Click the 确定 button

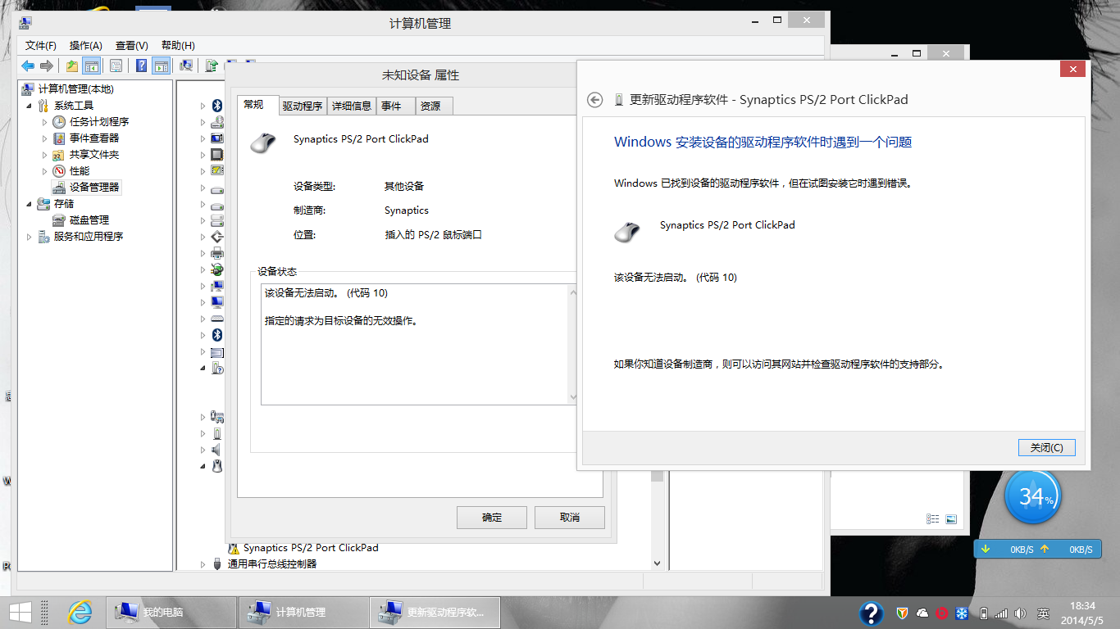(492, 518)
